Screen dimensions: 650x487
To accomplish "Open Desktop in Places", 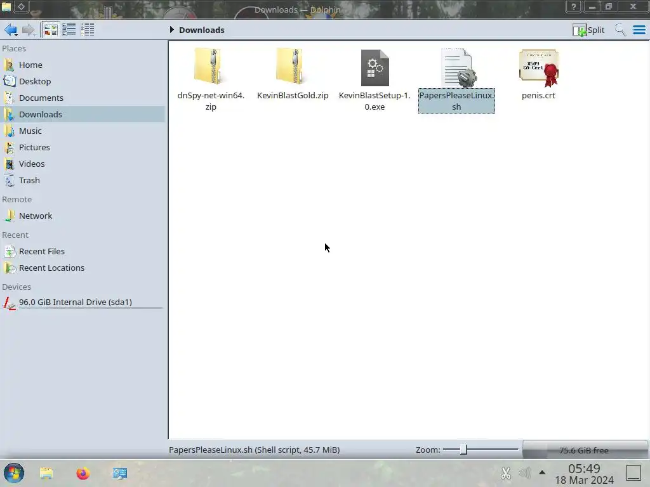I will pyautogui.click(x=83, y=82).
